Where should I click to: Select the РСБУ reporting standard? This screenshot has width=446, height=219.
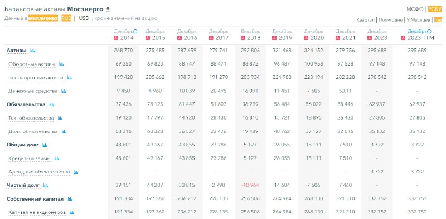point(435,9)
